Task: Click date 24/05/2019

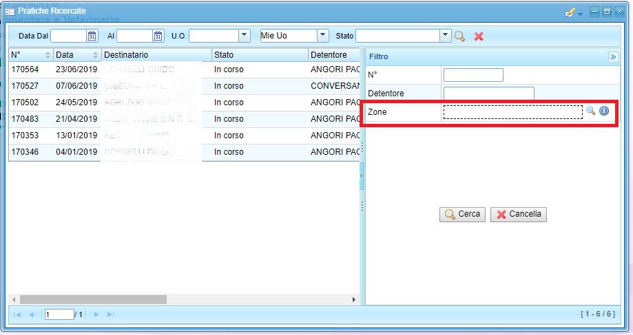Action: click(x=76, y=102)
